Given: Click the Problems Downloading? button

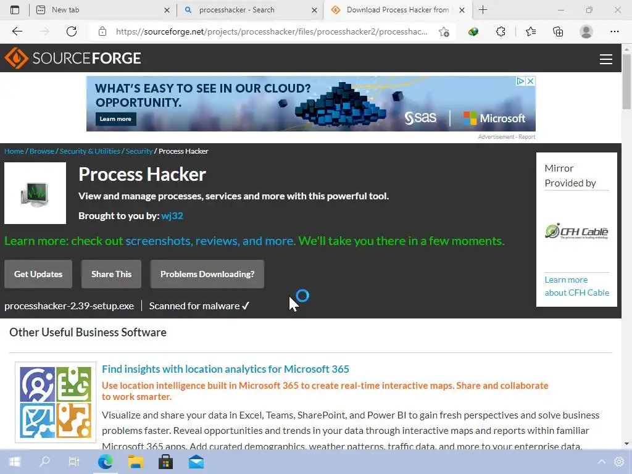Looking at the screenshot, I should click(x=207, y=274).
